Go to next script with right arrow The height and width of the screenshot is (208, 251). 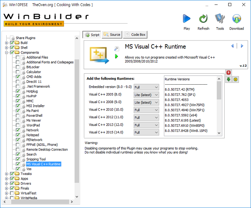point(242,46)
